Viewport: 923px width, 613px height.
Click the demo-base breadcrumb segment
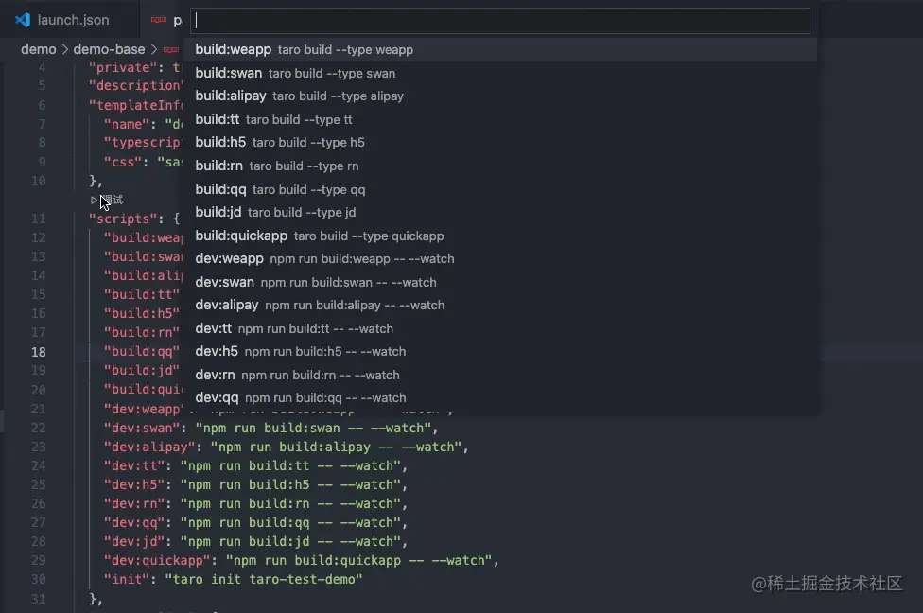coord(109,49)
